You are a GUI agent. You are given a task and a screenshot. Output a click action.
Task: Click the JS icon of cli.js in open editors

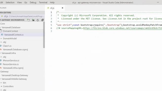tap(2, 16)
